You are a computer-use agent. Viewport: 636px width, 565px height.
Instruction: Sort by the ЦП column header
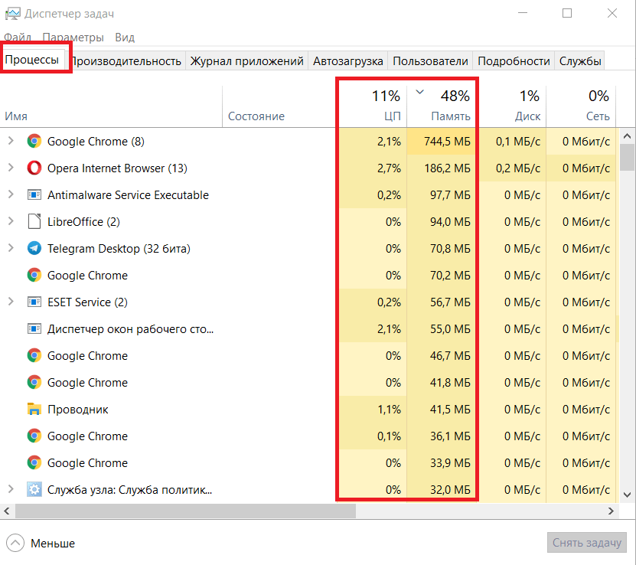click(x=373, y=106)
